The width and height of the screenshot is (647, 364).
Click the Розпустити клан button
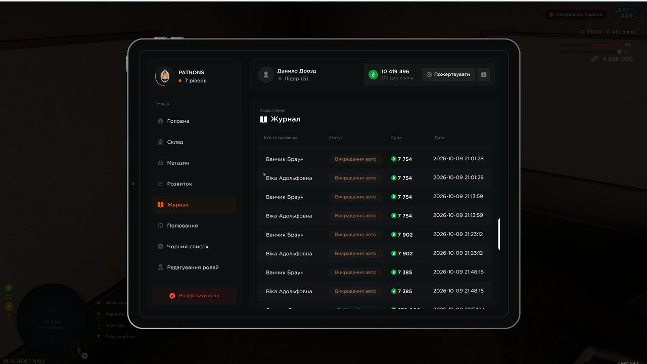[194, 295]
